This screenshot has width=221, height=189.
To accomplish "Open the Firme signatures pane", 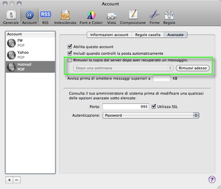I will [155, 17].
